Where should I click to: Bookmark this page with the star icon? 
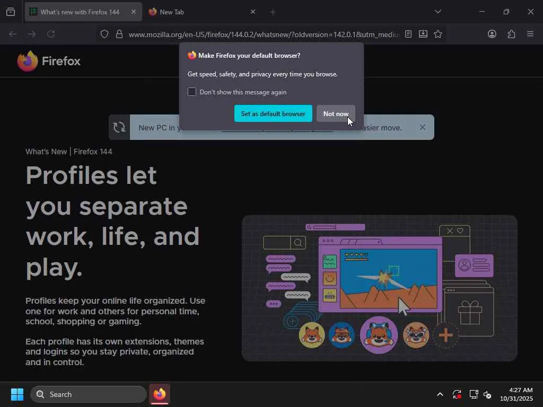click(x=437, y=34)
